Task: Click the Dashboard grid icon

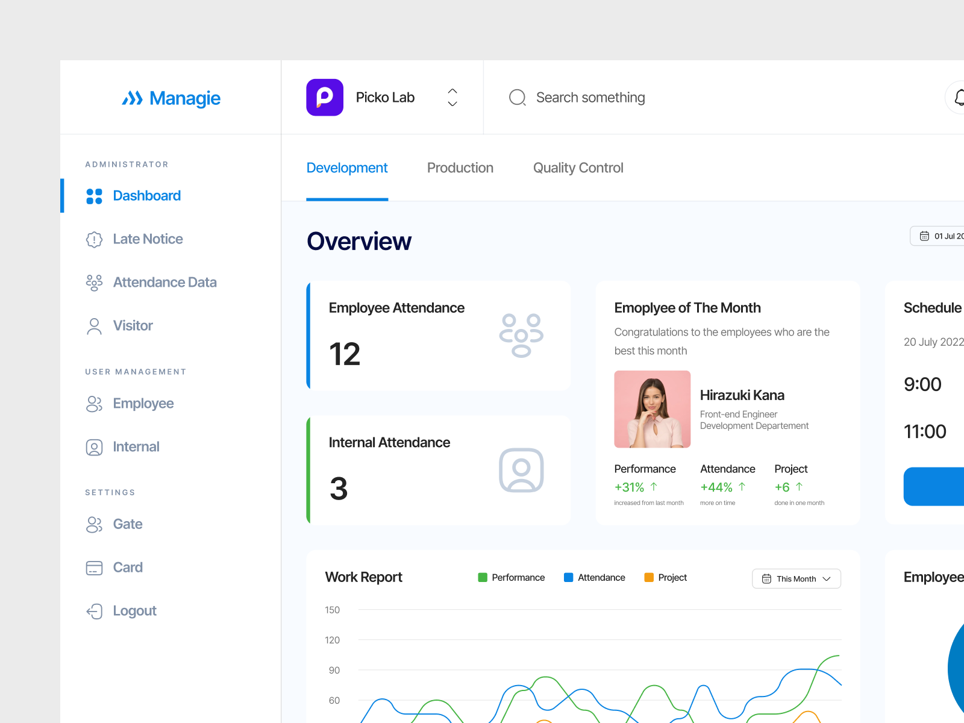Action: [x=94, y=196]
